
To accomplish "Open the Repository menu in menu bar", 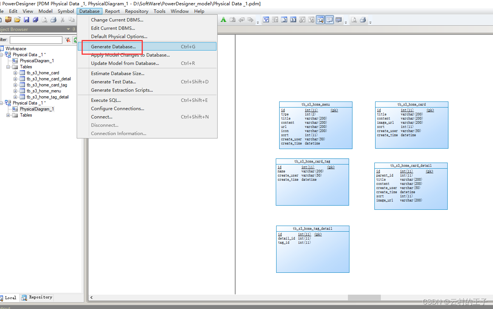I will (137, 11).
